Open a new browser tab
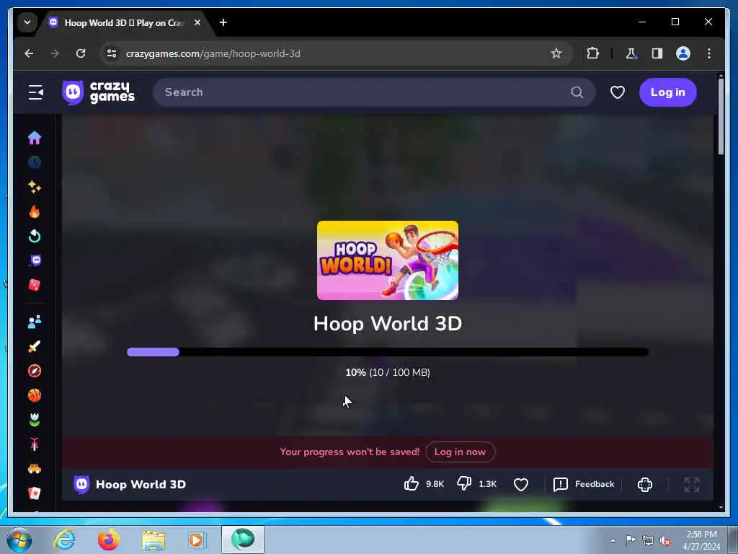The image size is (738, 554). tap(223, 22)
